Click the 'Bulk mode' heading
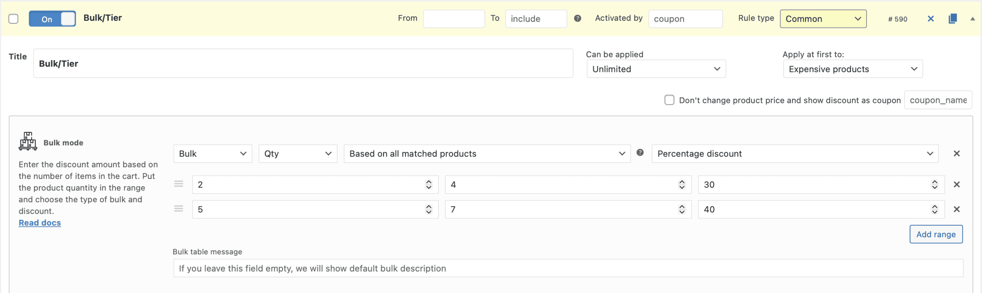 [x=63, y=143]
